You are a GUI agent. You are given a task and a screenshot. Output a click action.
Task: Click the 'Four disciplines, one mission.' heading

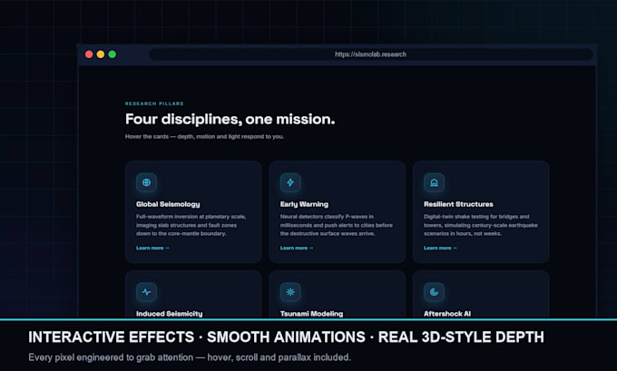[x=230, y=119]
